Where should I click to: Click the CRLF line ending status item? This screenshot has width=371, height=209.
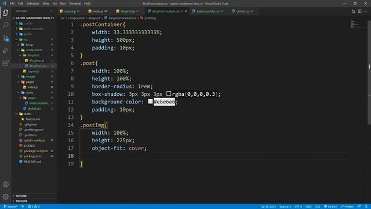pyautogui.click(x=308, y=207)
